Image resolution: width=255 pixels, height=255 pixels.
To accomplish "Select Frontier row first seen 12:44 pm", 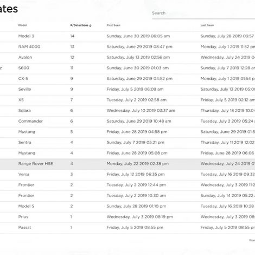I will [127, 185].
